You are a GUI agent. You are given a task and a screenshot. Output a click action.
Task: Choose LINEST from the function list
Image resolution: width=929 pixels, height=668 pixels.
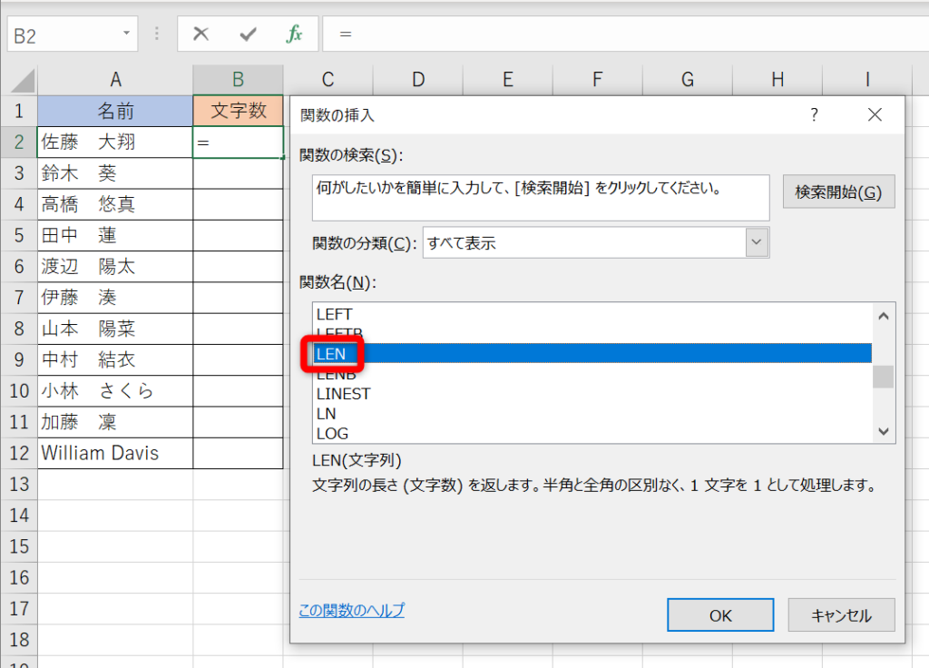coord(343,394)
